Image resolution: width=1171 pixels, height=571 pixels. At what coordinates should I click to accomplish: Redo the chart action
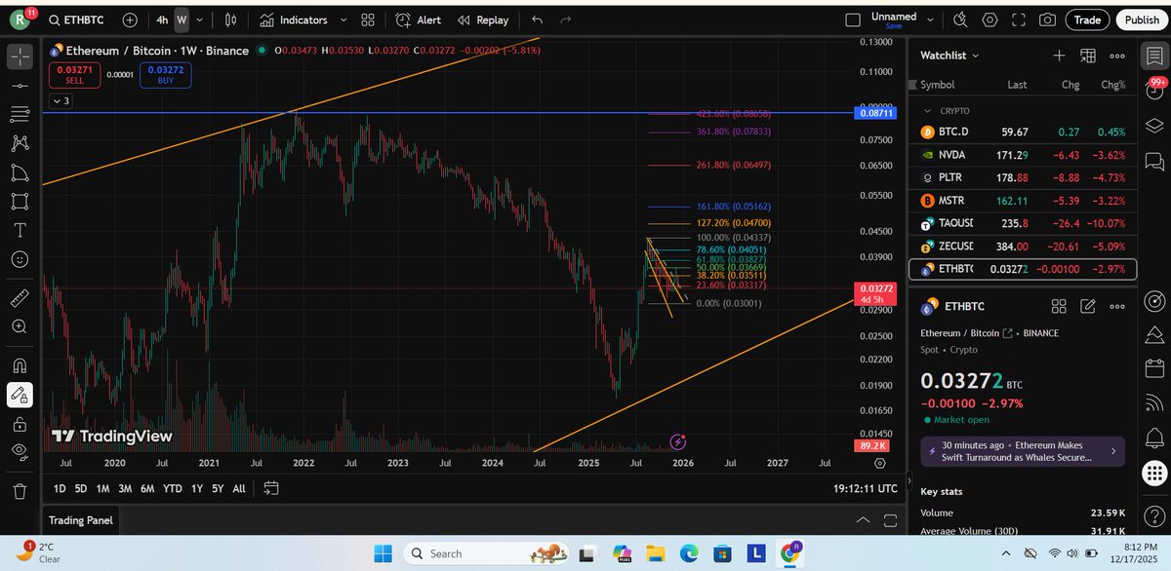coord(566,19)
